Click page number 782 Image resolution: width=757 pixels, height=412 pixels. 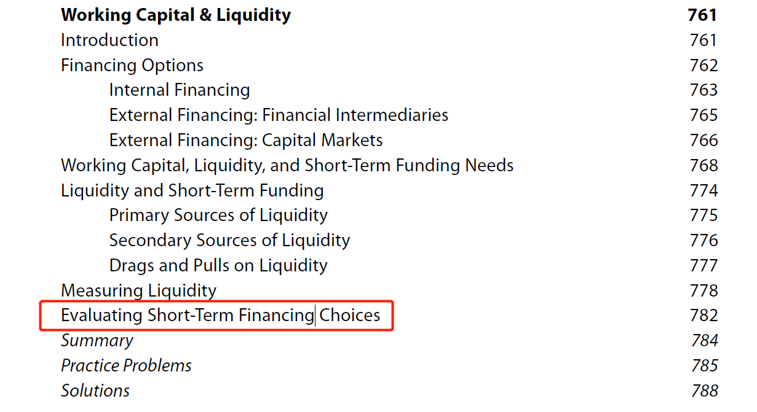tap(703, 316)
